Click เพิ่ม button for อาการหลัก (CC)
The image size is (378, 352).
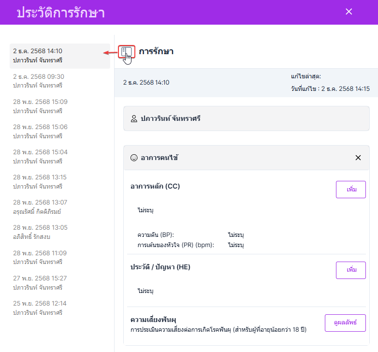pos(350,189)
